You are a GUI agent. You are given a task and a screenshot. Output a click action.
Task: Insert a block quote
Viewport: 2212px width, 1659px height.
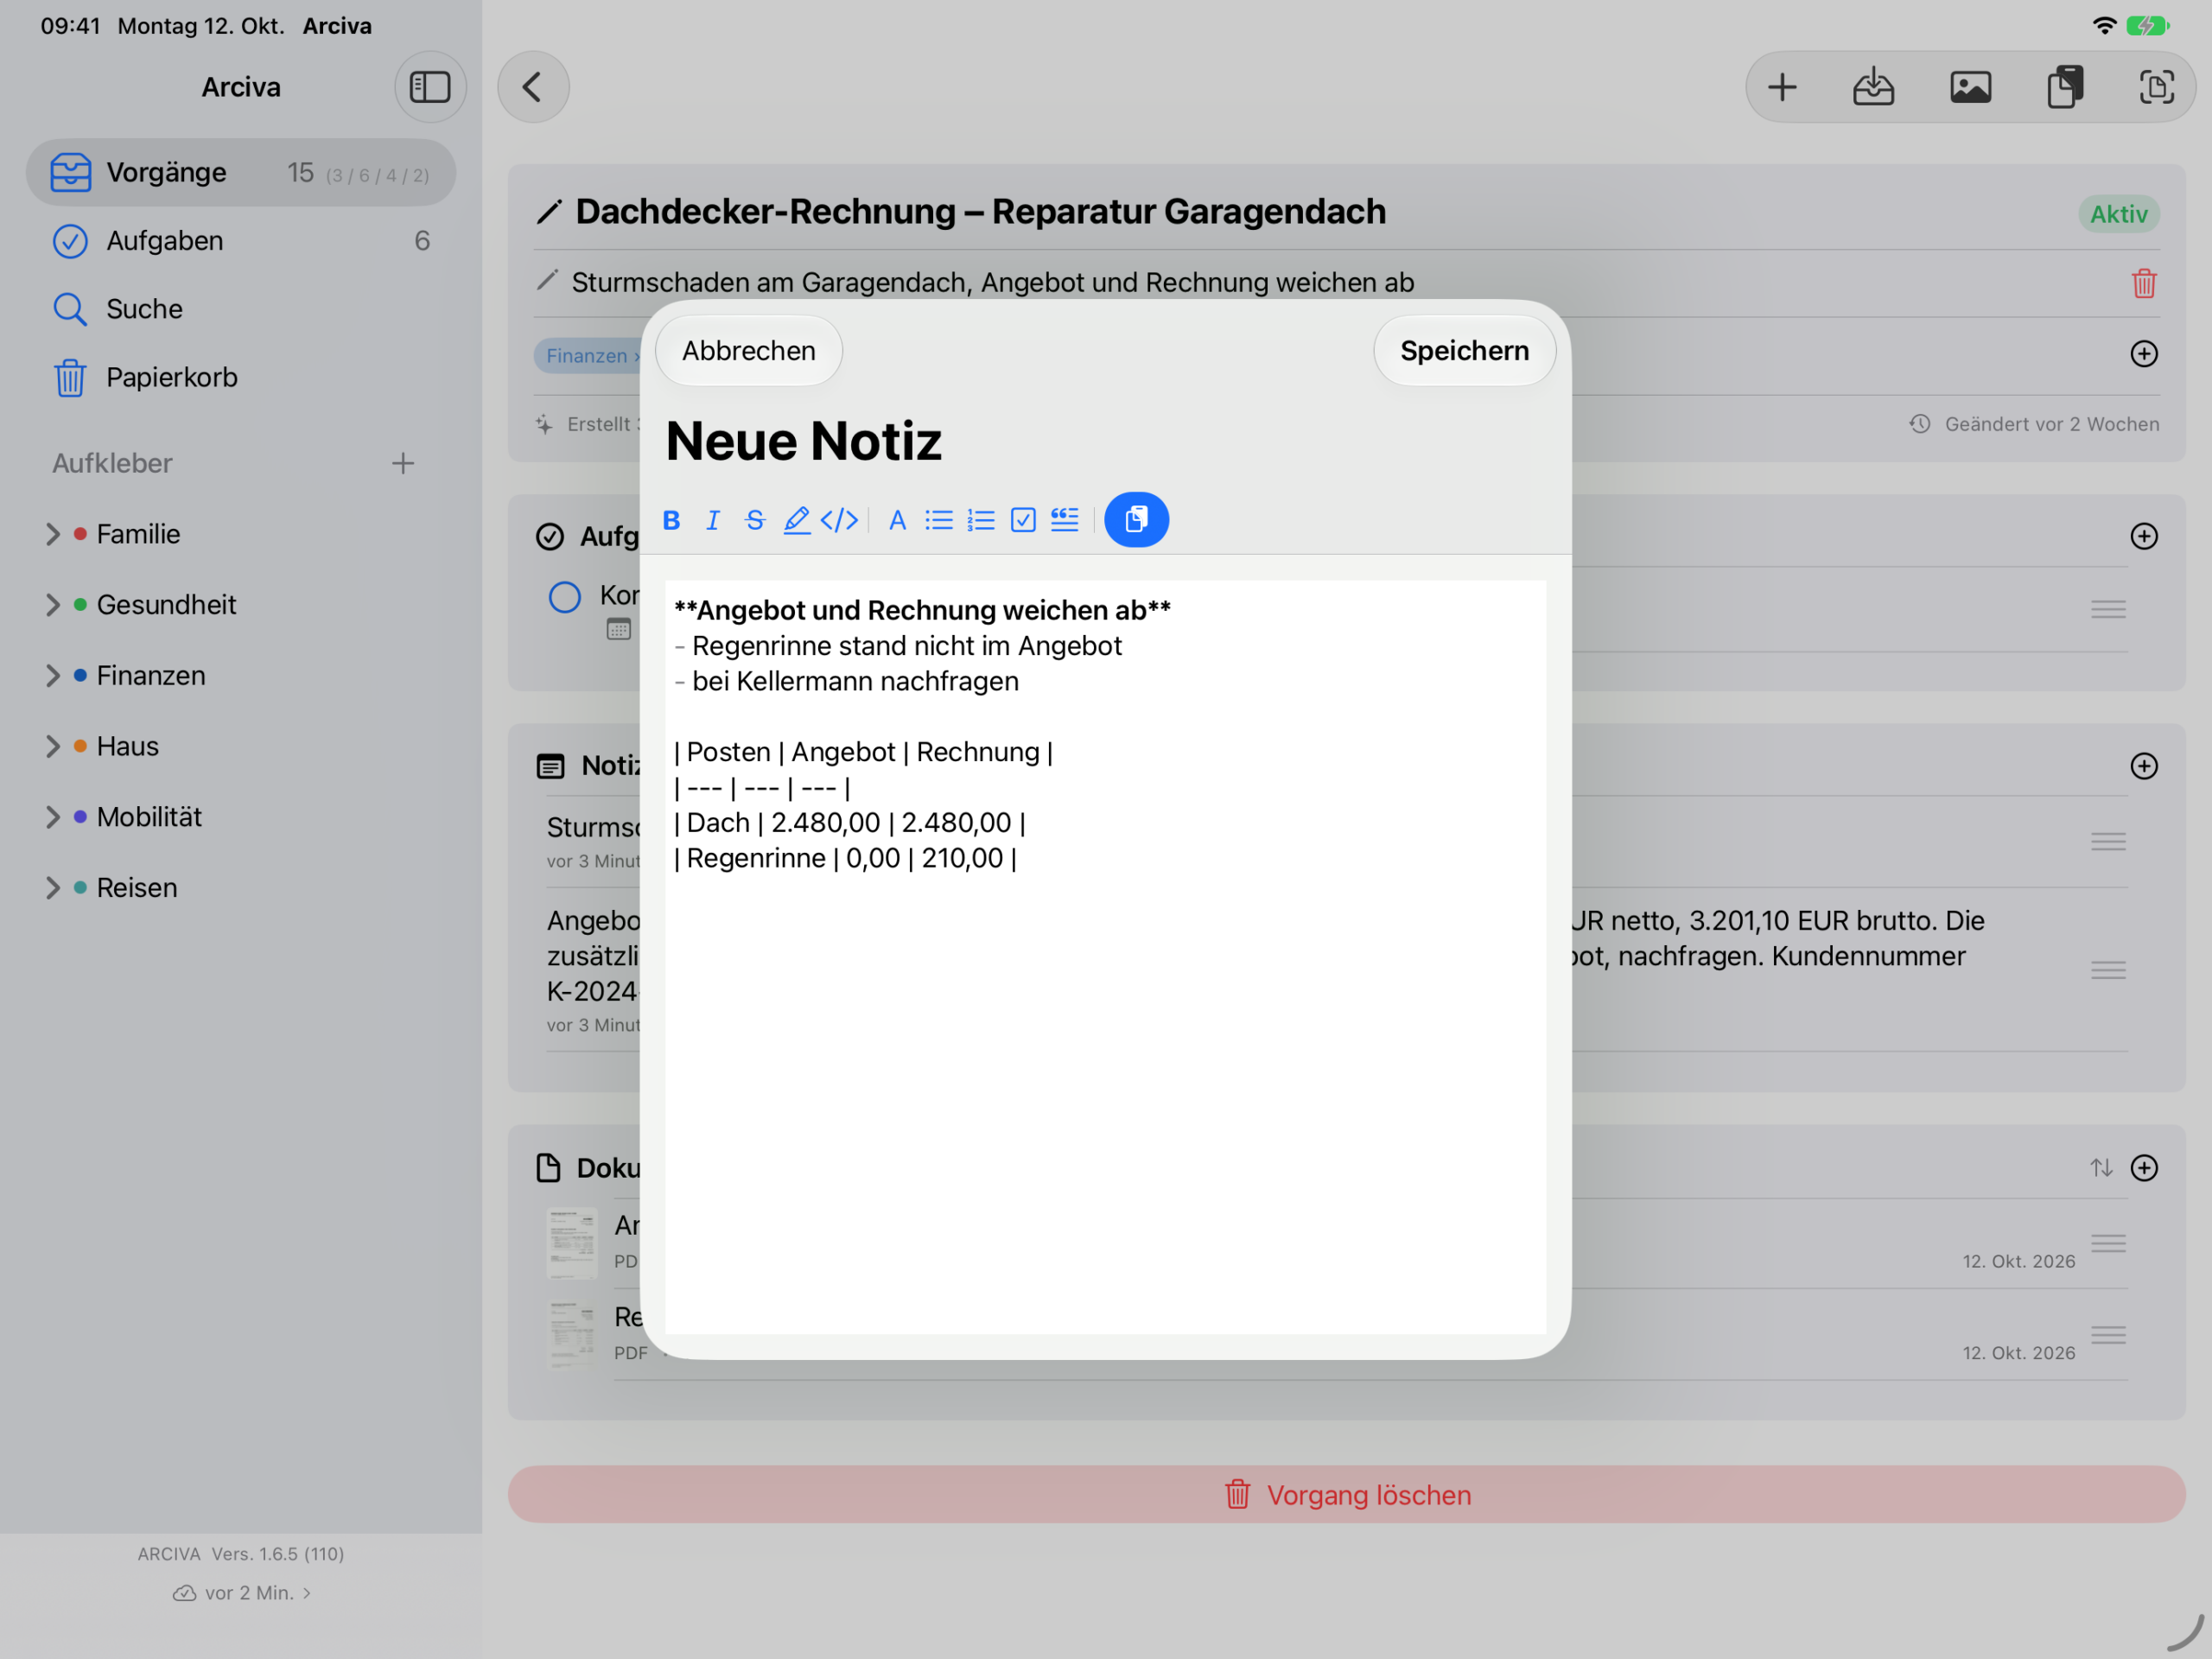pyautogui.click(x=1065, y=520)
